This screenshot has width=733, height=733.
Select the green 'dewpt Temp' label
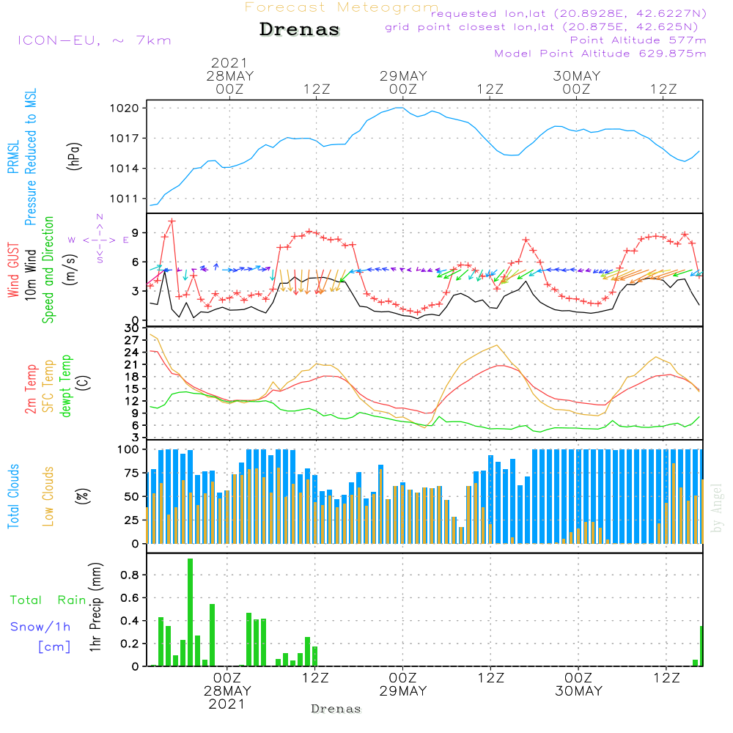coord(65,386)
